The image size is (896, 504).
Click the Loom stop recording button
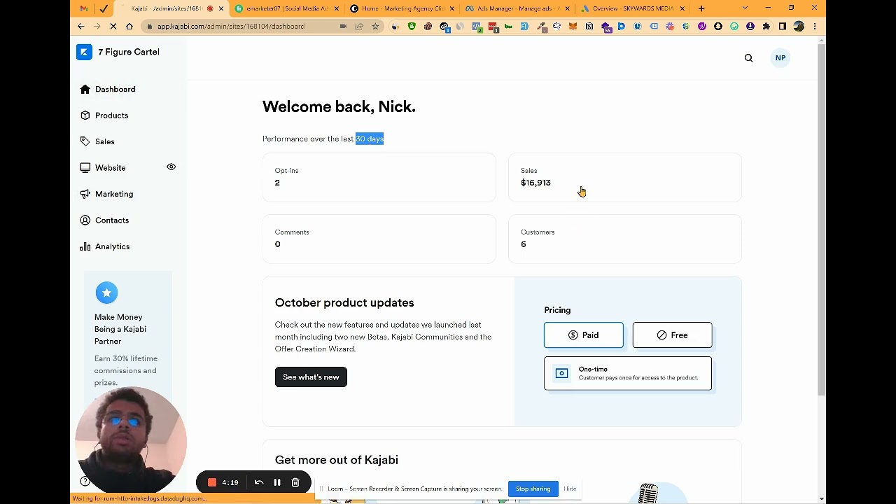(x=212, y=482)
